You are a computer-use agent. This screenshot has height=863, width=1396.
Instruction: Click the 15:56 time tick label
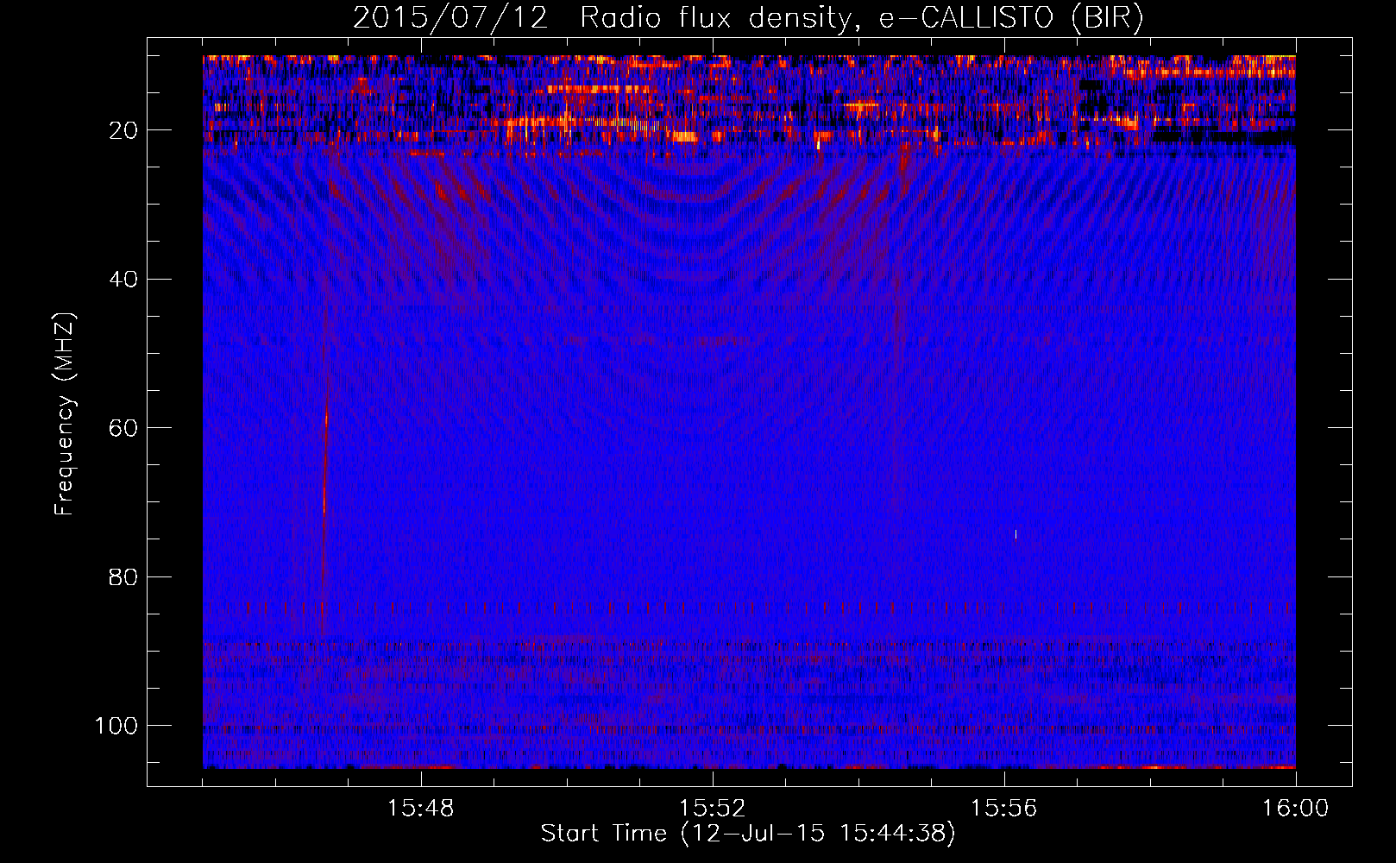coord(1003,809)
